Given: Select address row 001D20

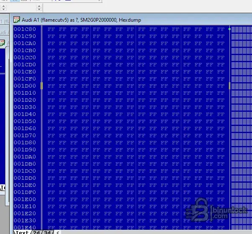Looking at the screenshot, I should (25, 100).
